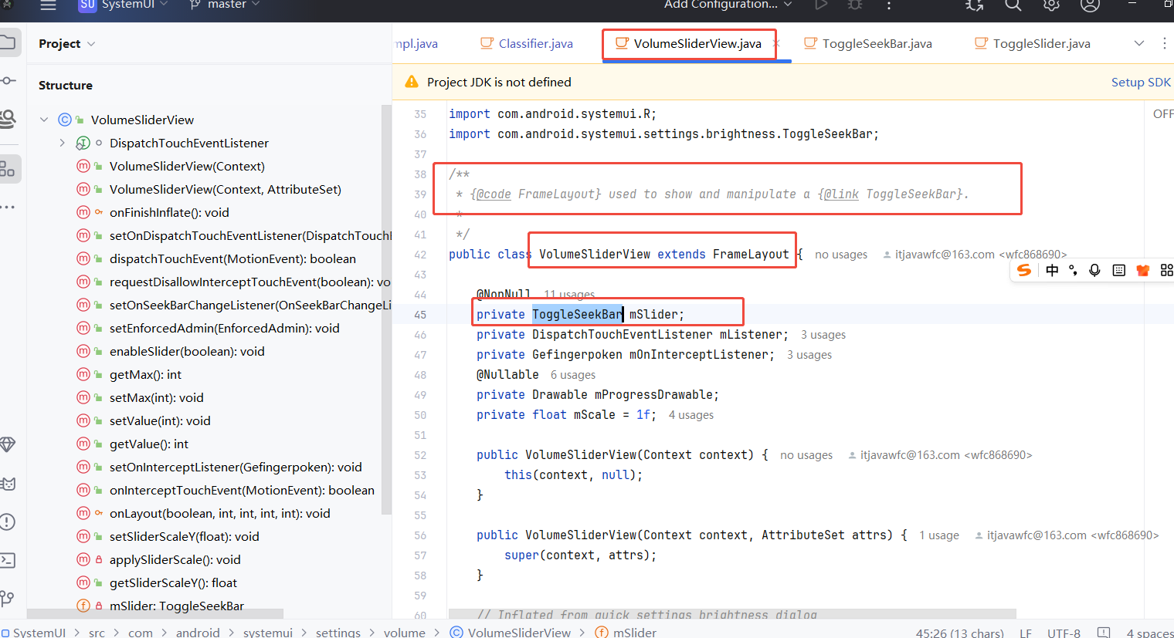The image size is (1174, 638).
Task: Click the Sogou IME logo icon
Action: 1024,270
